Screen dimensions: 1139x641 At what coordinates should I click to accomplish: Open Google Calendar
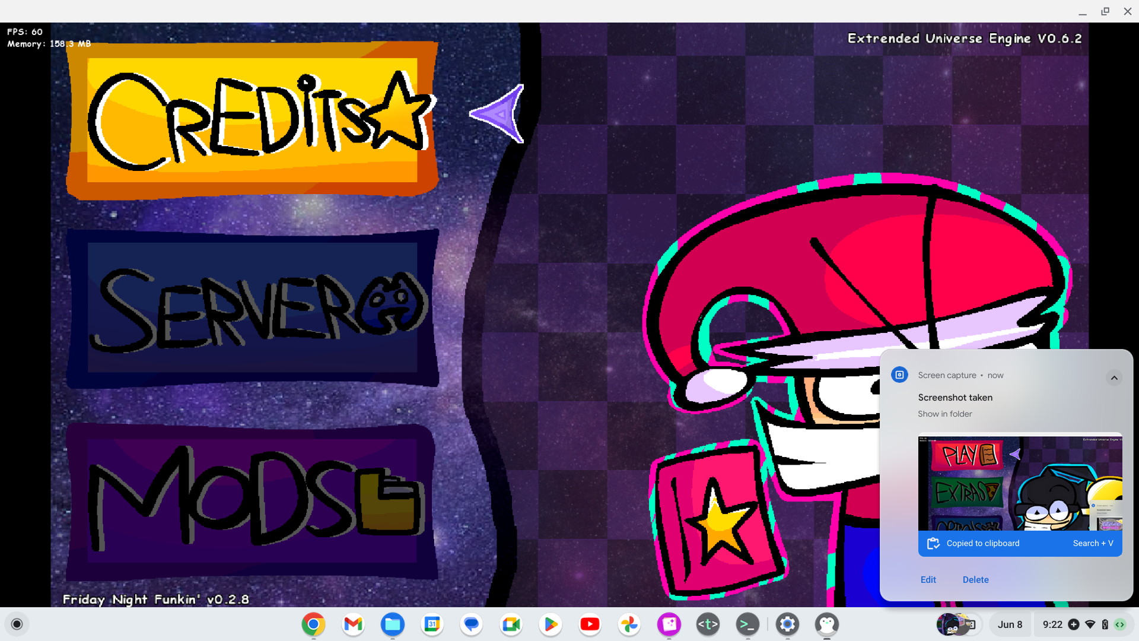pyautogui.click(x=432, y=624)
